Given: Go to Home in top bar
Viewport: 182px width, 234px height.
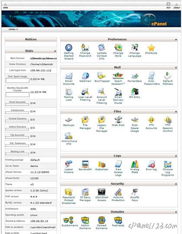Looking at the screenshot, I should (5, 6).
